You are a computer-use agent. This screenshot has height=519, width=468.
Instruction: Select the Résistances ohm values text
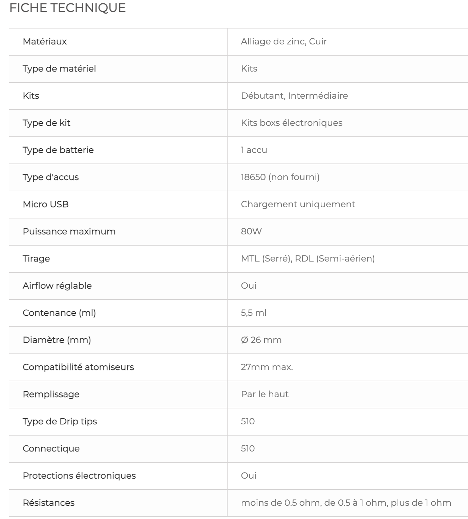[x=346, y=503]
